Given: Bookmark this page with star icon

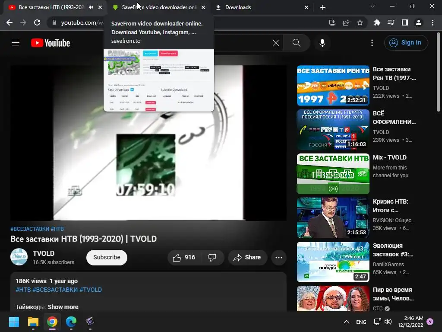Looking at the screenshot, I should [360, 22].
